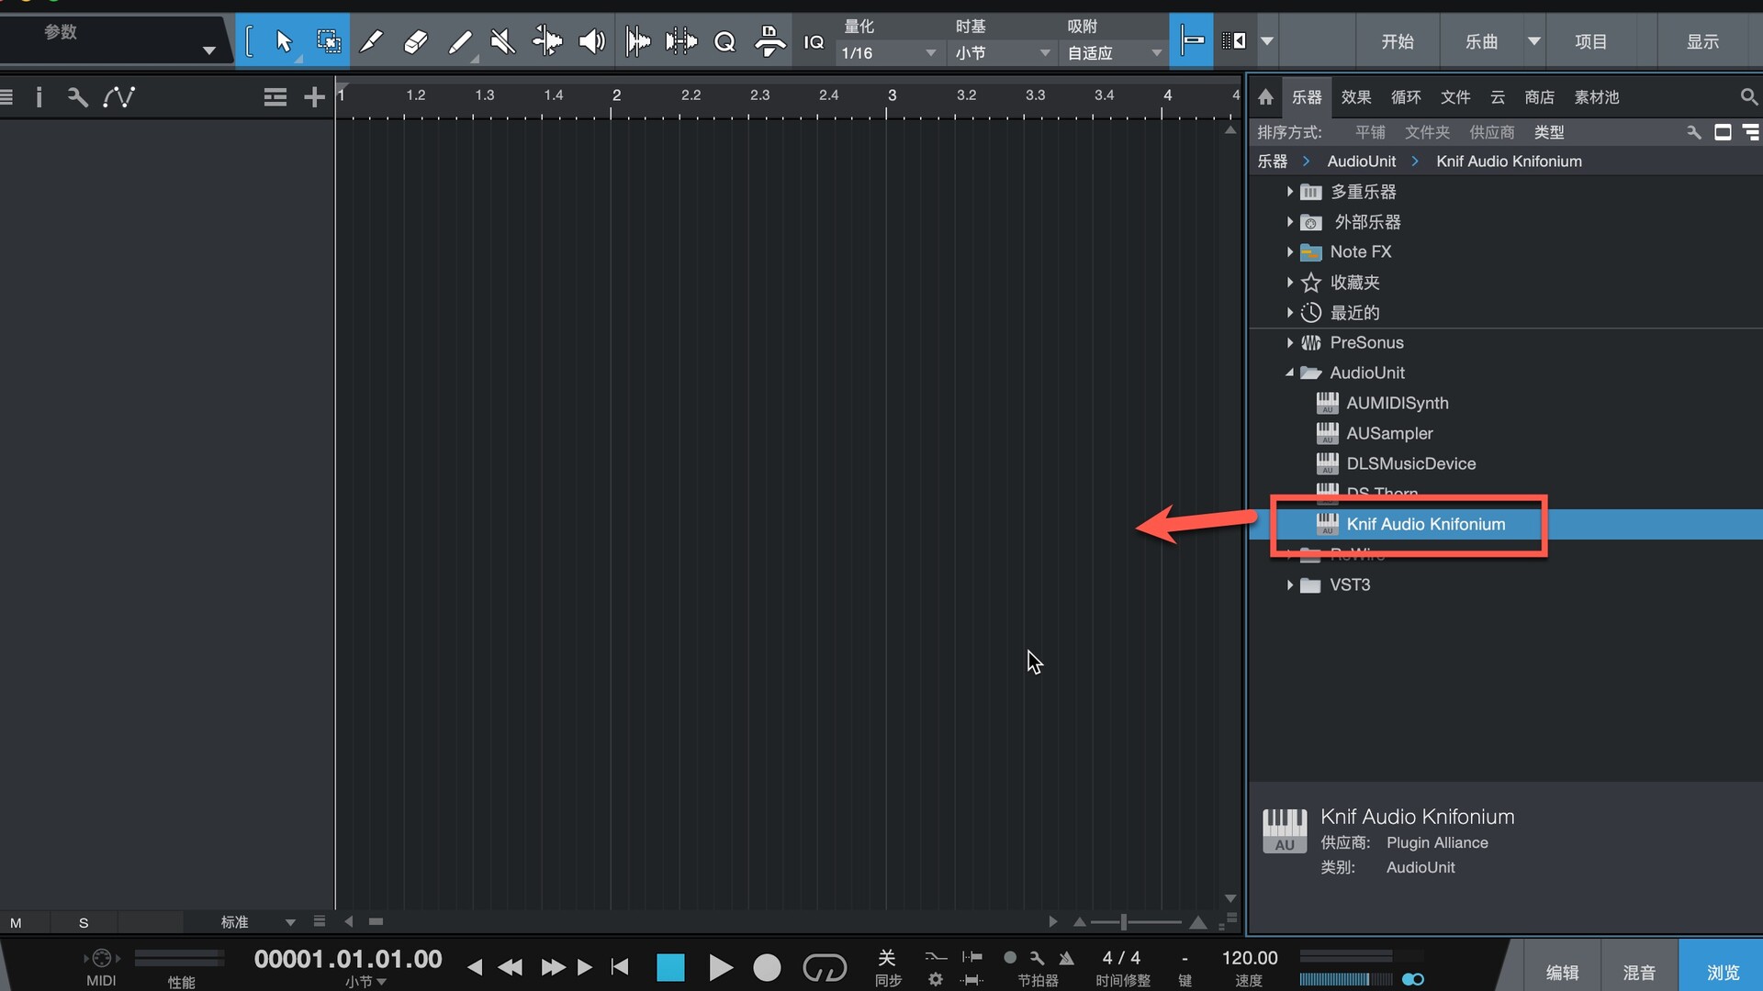
Task: Select the Mute tool
Action: tap(502, 41)
